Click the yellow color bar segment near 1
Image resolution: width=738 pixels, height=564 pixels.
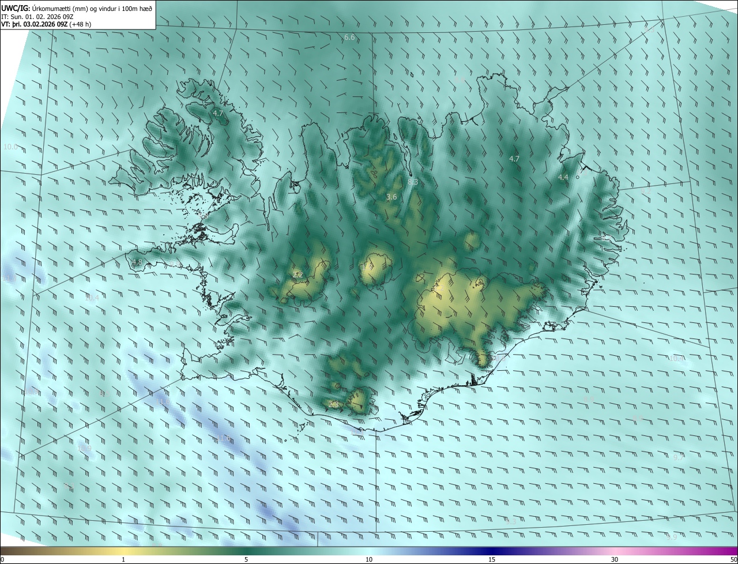(123, 551)
